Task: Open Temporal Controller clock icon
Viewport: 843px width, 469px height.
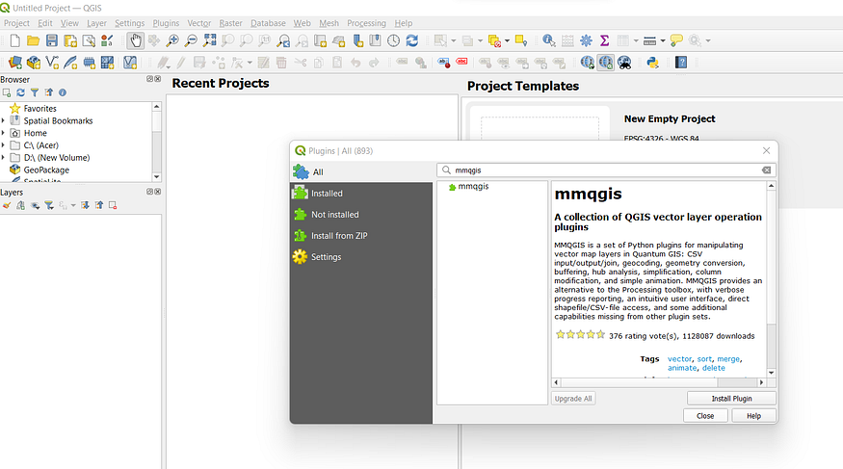Action: click(393, 40)
